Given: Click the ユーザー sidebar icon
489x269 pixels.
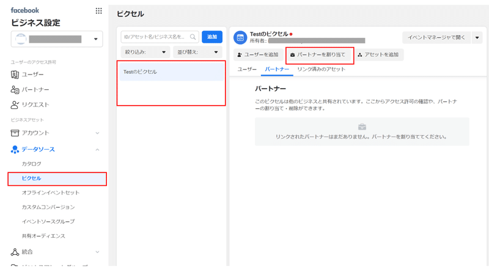Looking at the screenshot, I should (15, 74).
